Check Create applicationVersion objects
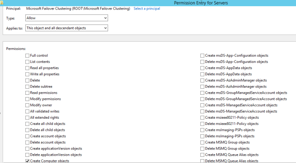The height and width of the screenshot is (163, 296). pyautogui.click(x=27, y=149)
